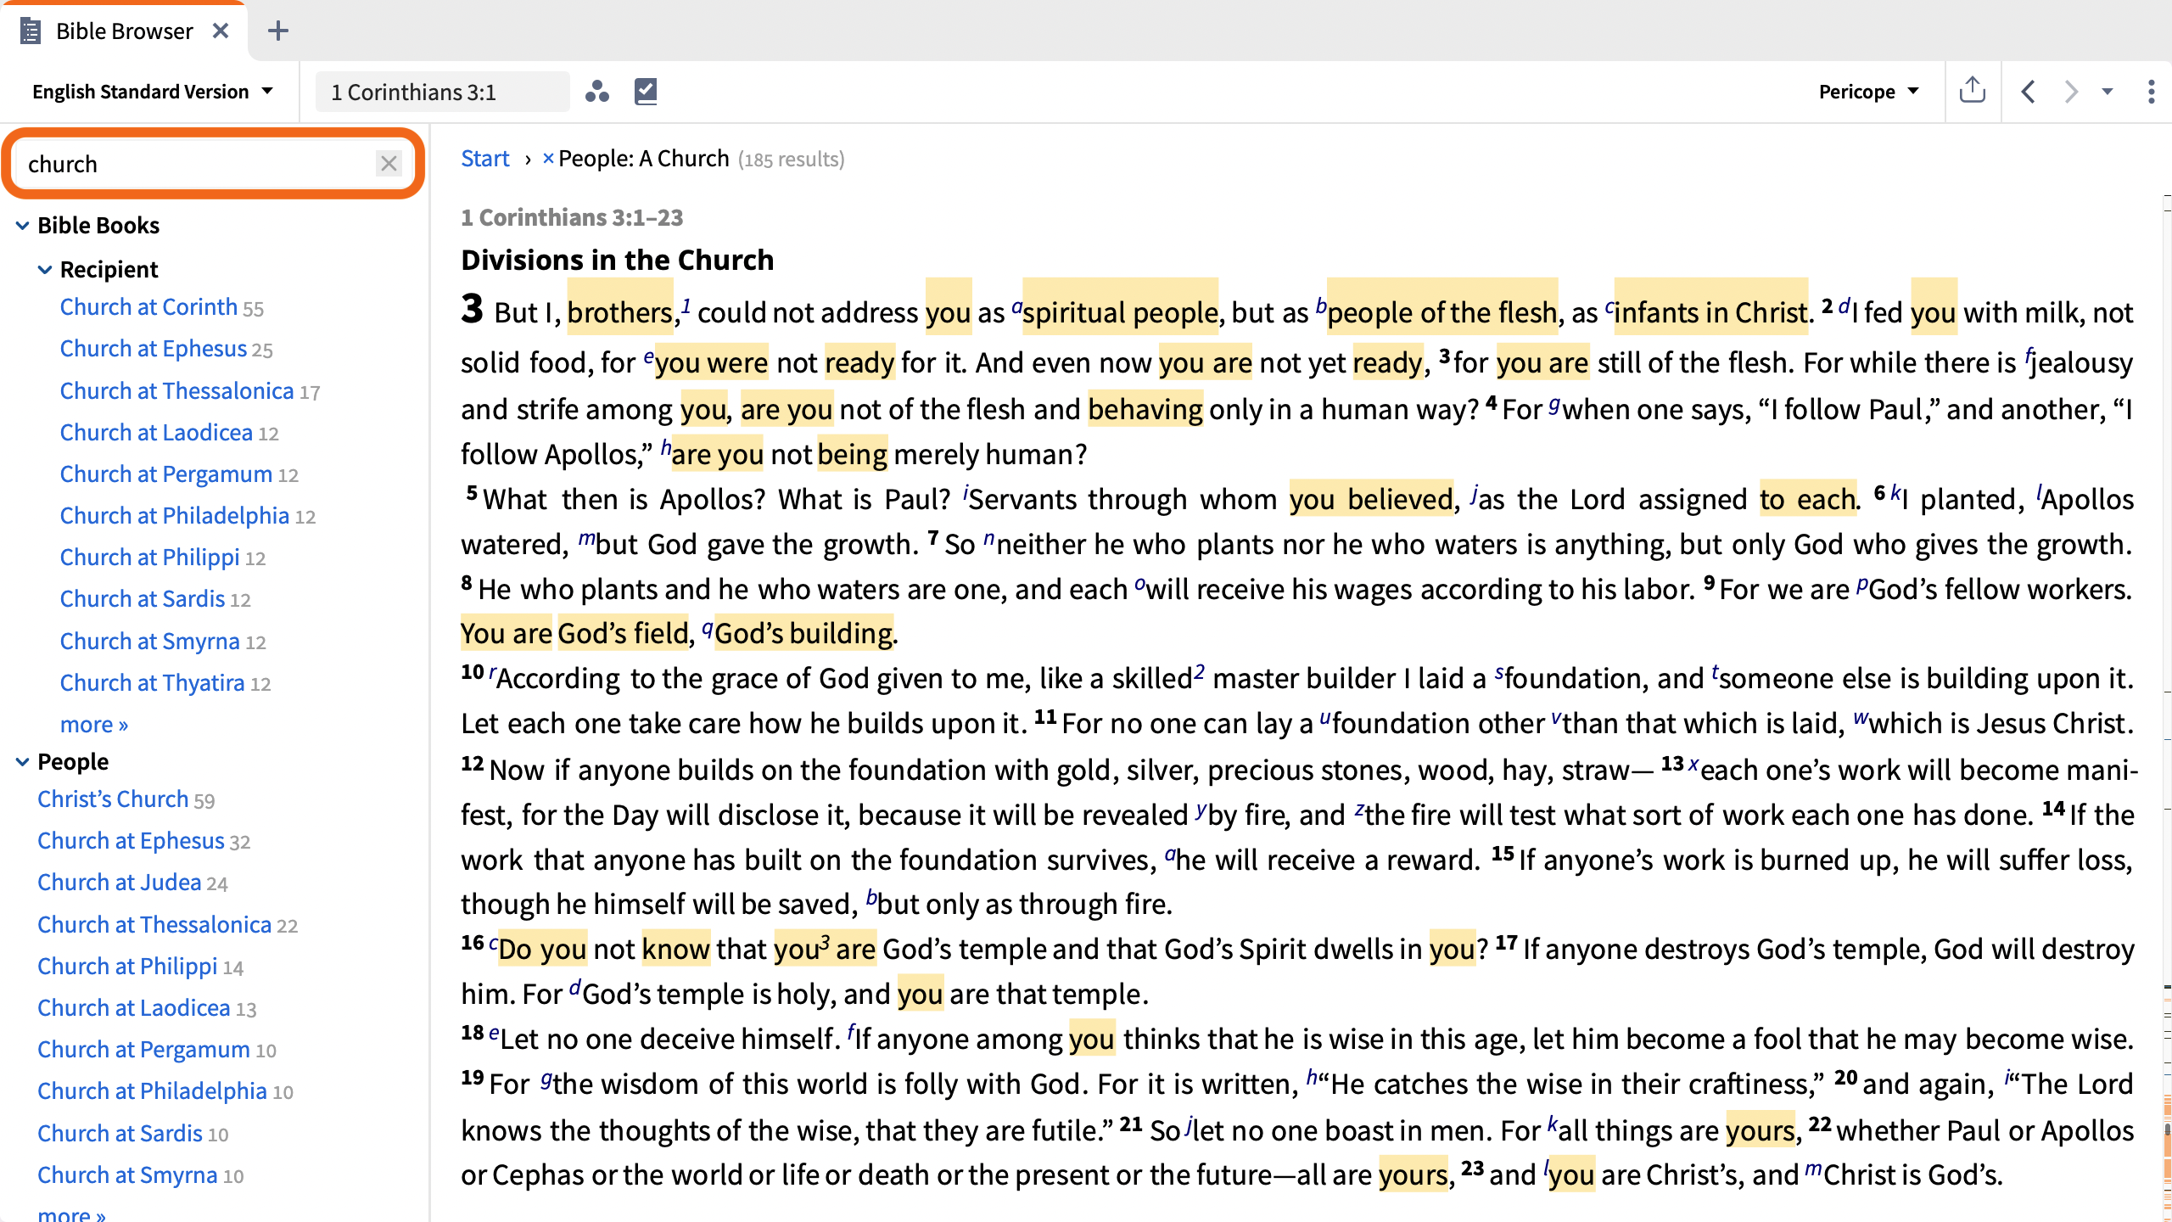This screenshot has height=1222, width=2172.
Task: Open a new tab with plus icon
Action: click(278, 31)
